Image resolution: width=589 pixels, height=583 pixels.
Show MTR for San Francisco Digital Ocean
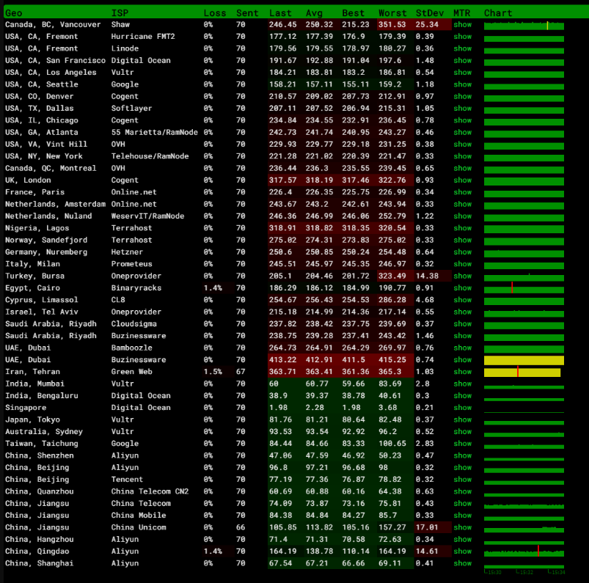tap(462, 60)
